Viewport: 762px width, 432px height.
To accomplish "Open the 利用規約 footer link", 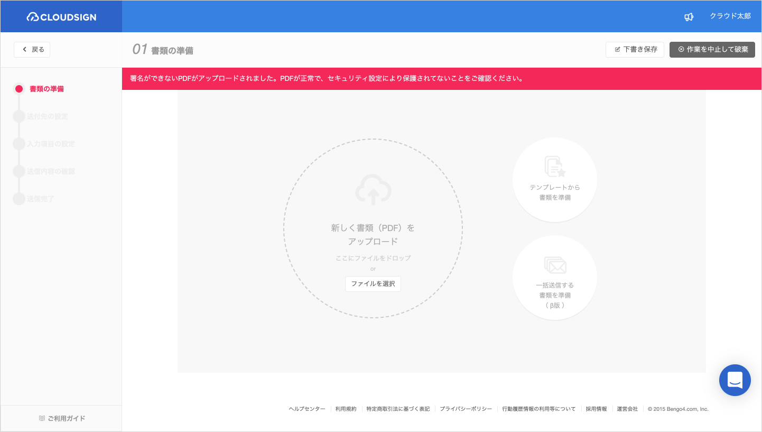I will (x=346, y=409).
